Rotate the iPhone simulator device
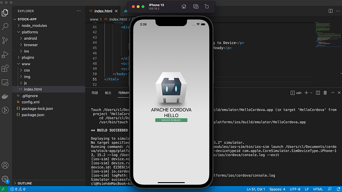The height and width of the screenshot is (192, 342). [x=206, y=6]
